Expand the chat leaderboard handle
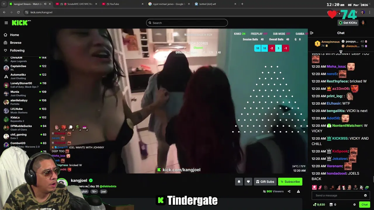The height and width of the screenshot is (210, 374). [x=341, y=52]
